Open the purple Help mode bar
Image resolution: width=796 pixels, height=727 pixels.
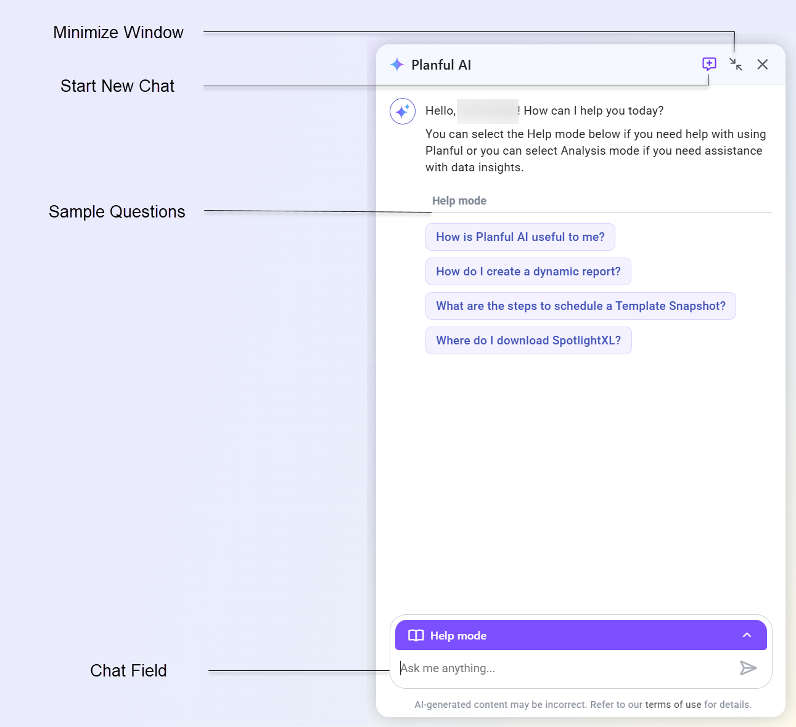tap(581, 635)
